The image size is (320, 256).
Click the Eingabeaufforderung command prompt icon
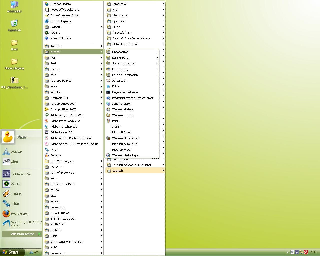[108, 92]
